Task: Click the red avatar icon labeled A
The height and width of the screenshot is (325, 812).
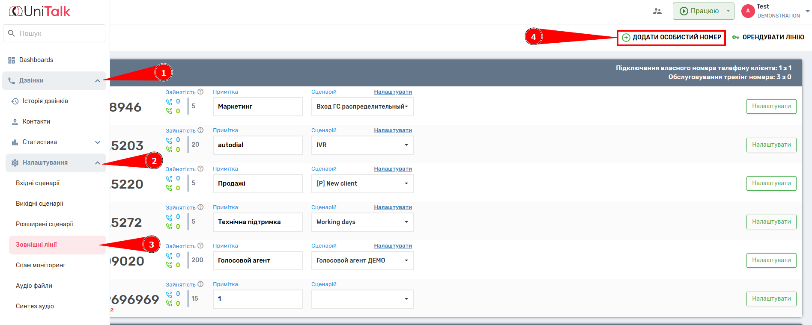Action: (x=748, y=11)
